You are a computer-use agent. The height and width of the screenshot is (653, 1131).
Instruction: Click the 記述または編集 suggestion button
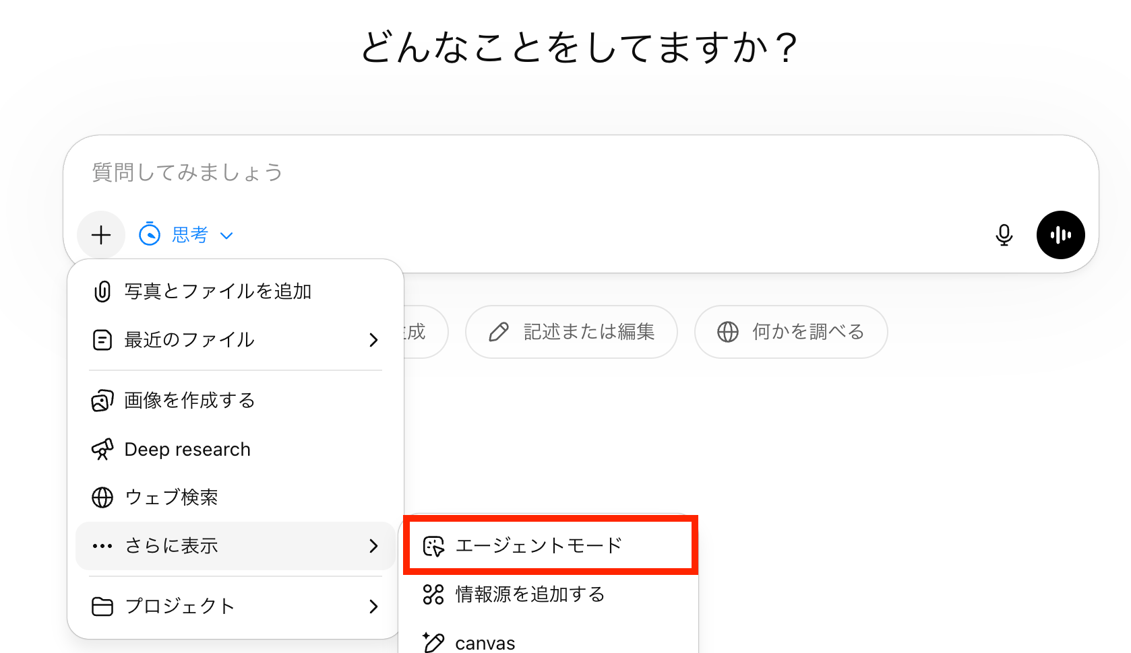pyautogui.click(x=571, y=332)
